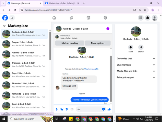Go to the Home feed icon
The width and height of the screenshot is (162, 122).
(x=54, y=18)
